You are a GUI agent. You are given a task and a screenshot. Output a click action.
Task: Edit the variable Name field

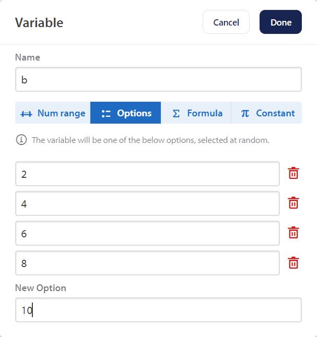tap(158, 79)
